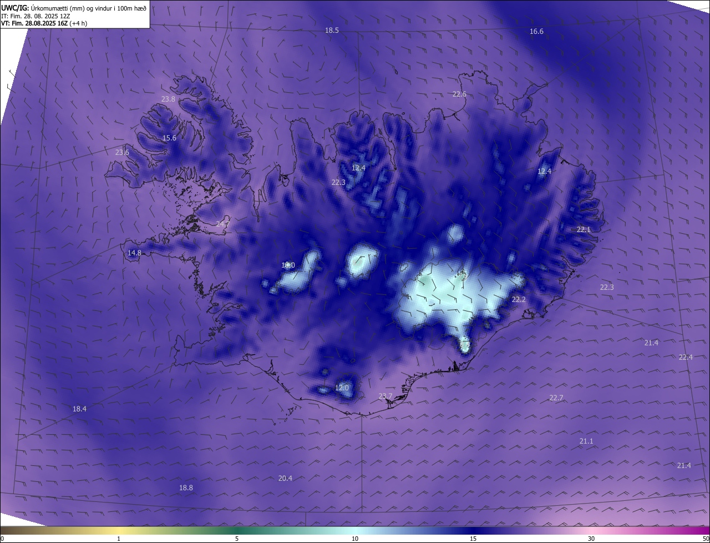
Task: Select the 24.7 value label
Action: [x=222, y=224]
